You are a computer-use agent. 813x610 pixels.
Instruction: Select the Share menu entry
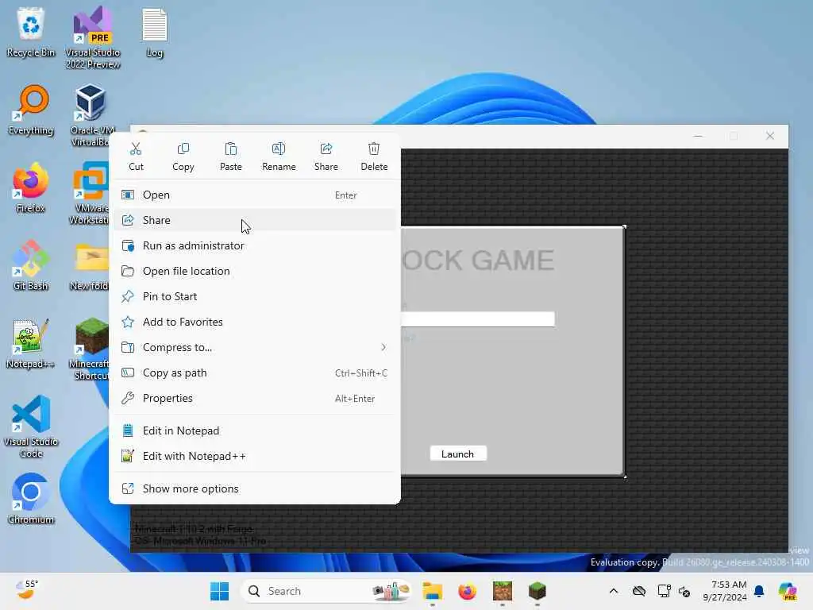click(255, 220)
